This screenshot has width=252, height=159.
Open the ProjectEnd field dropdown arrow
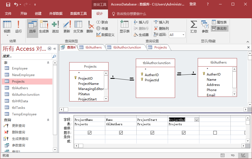197,120
